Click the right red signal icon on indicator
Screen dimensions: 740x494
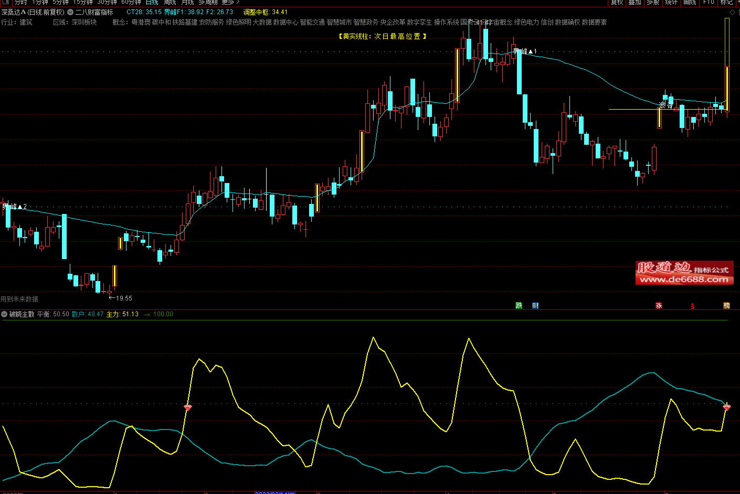[x=726, y=407]
